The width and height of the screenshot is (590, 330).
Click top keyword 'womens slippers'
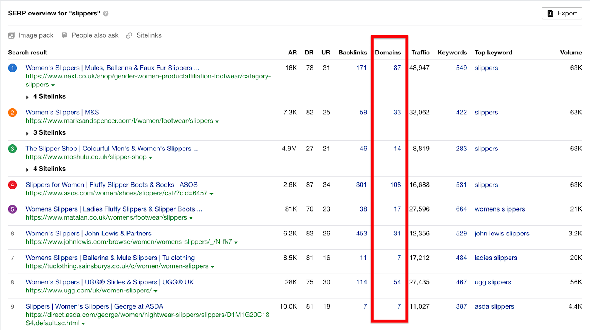[500, 209]
